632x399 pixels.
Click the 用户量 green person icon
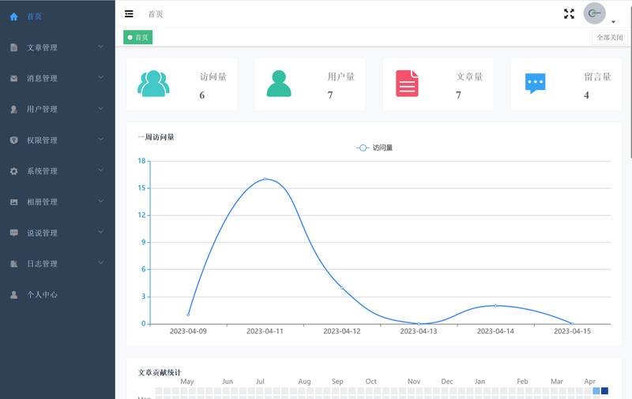(x=279, y=84)
